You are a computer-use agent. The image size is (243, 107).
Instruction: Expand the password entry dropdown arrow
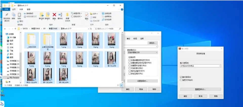(220, 66)
